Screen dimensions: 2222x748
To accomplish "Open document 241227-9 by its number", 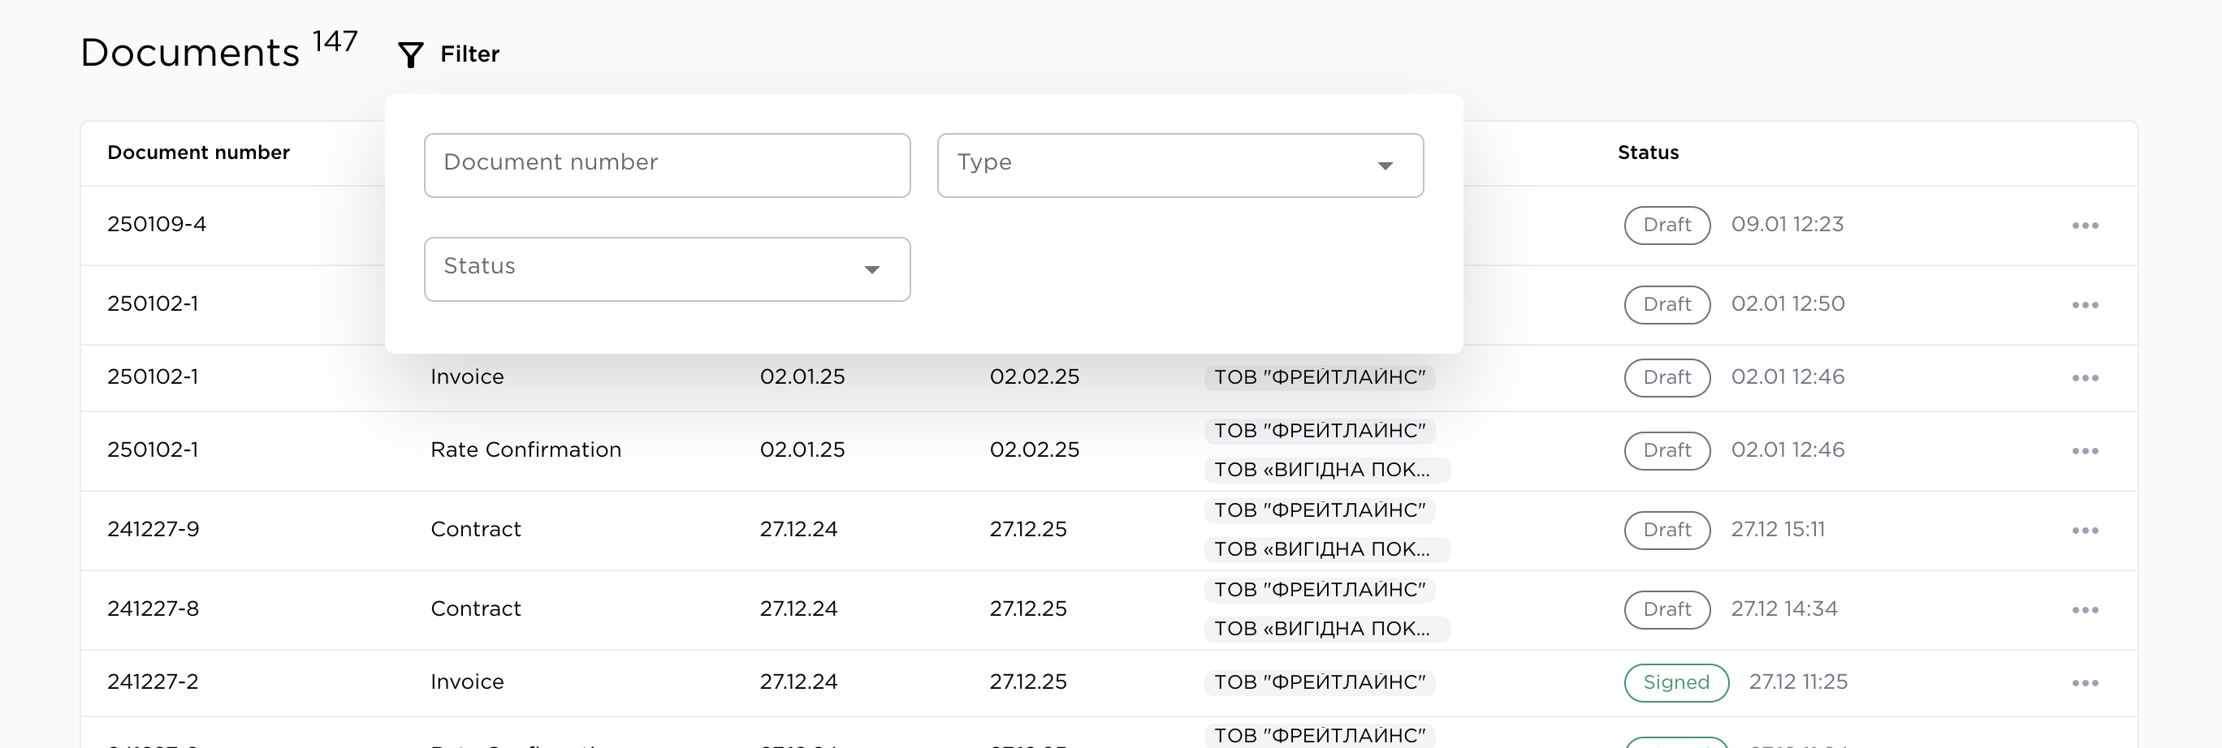I will tap(153, 529).
